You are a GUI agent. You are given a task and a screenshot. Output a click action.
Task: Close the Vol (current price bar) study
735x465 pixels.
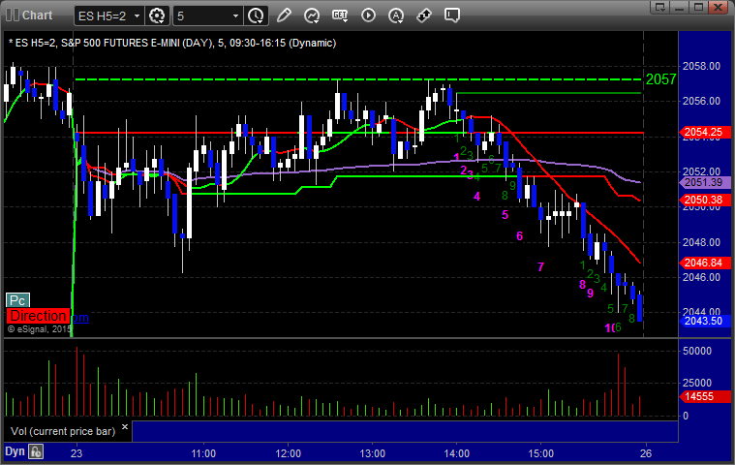pos(125,426)
